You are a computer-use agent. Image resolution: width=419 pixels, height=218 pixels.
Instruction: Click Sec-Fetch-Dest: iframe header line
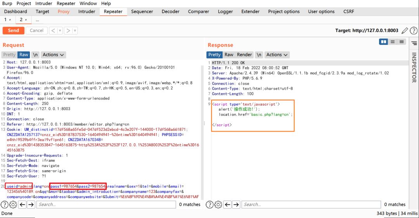coord(31,161)
